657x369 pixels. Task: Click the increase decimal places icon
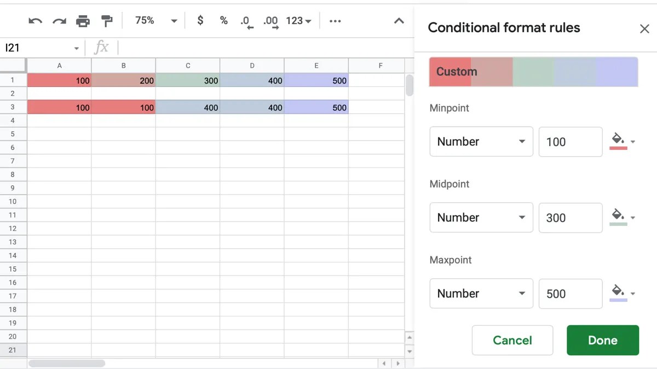click(x=270, y=20)
